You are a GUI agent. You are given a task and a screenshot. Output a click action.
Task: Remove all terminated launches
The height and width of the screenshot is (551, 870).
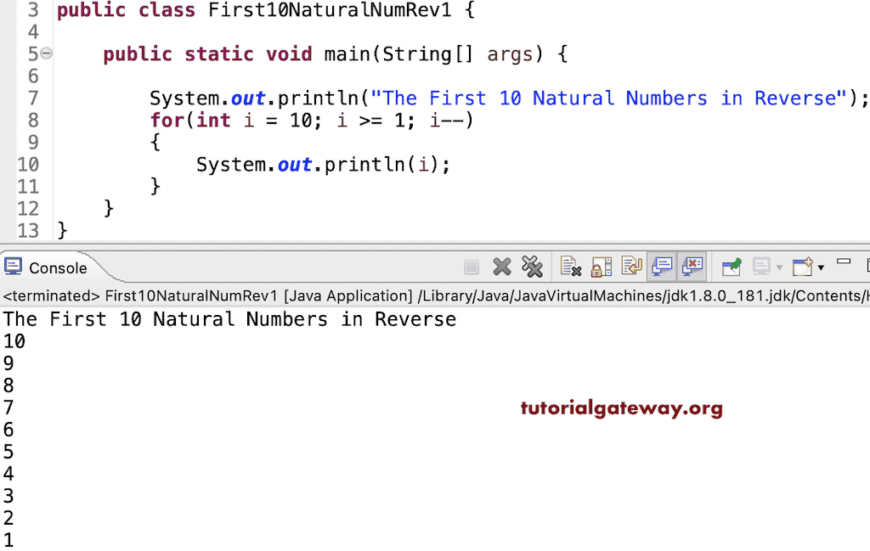(533, 266)
